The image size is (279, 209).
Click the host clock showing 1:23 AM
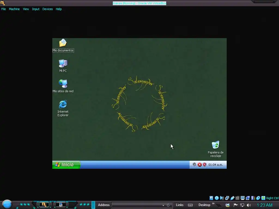(265, 205)
